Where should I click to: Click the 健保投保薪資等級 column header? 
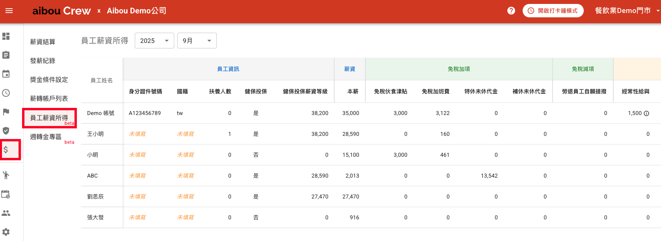click(x=305, y=91)
